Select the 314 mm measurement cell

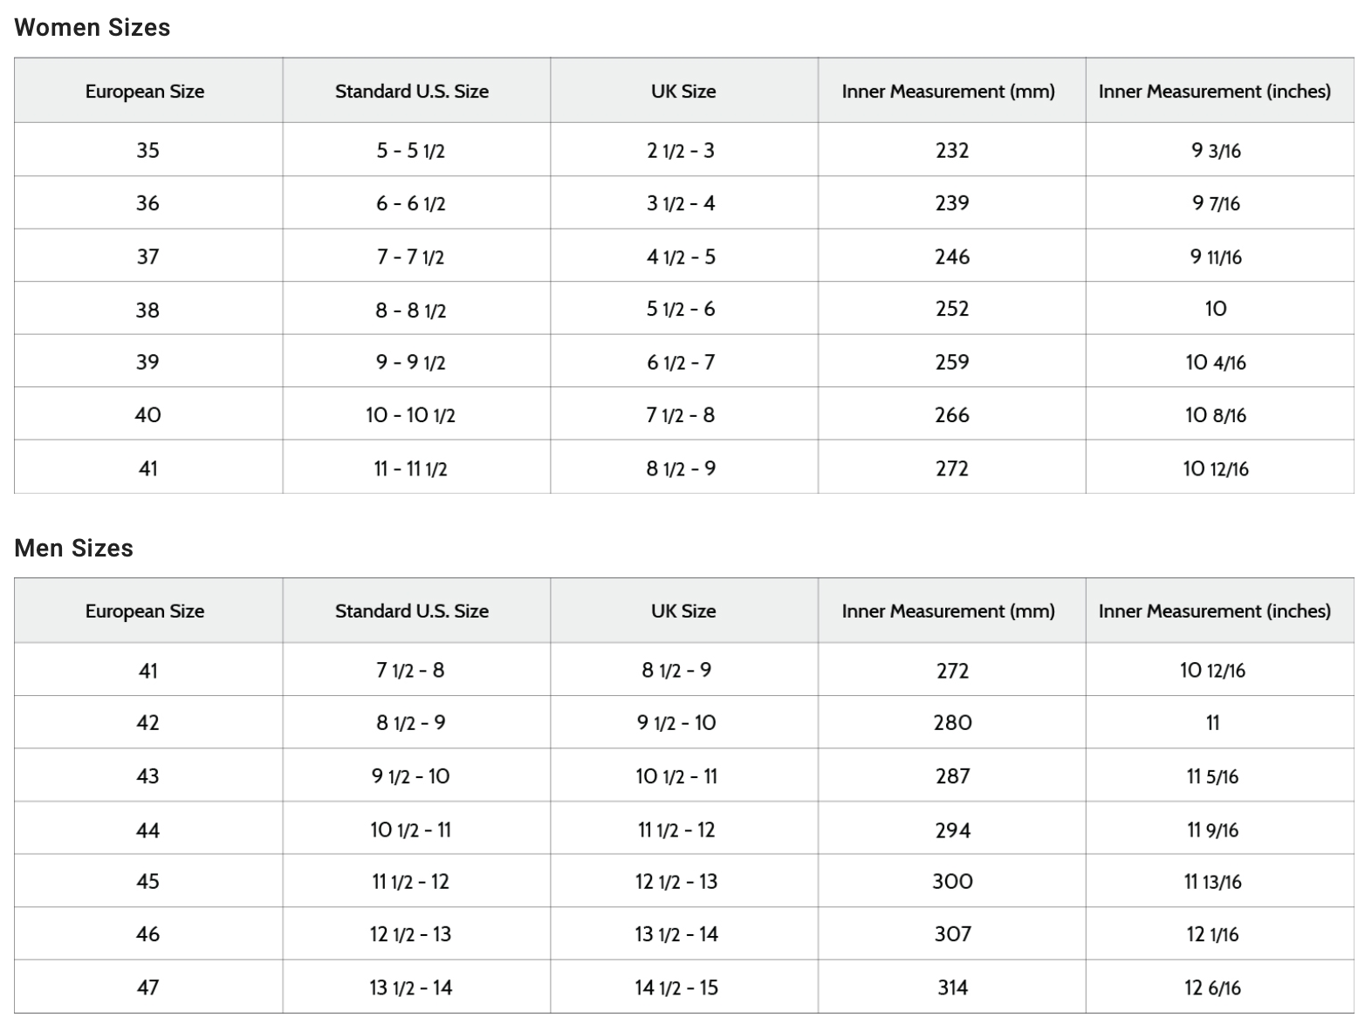952,988
